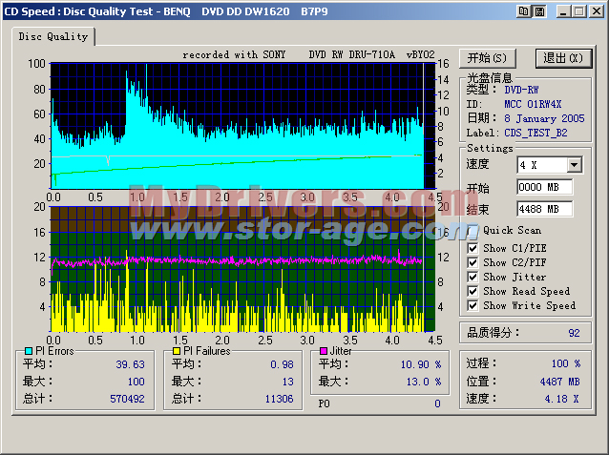Click the 结束 field showing 4488 MB
The height and width of the screenshot is (455, 609).
544,209
